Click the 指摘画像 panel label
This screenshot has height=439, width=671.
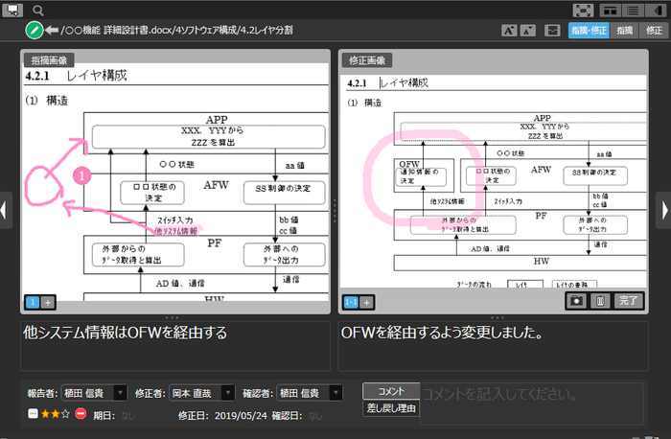click(x=49, y=60)
